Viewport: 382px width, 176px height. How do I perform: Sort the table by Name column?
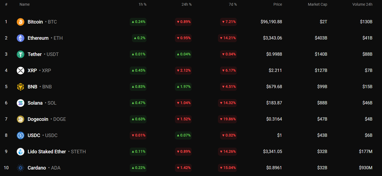tap(25, 4)
